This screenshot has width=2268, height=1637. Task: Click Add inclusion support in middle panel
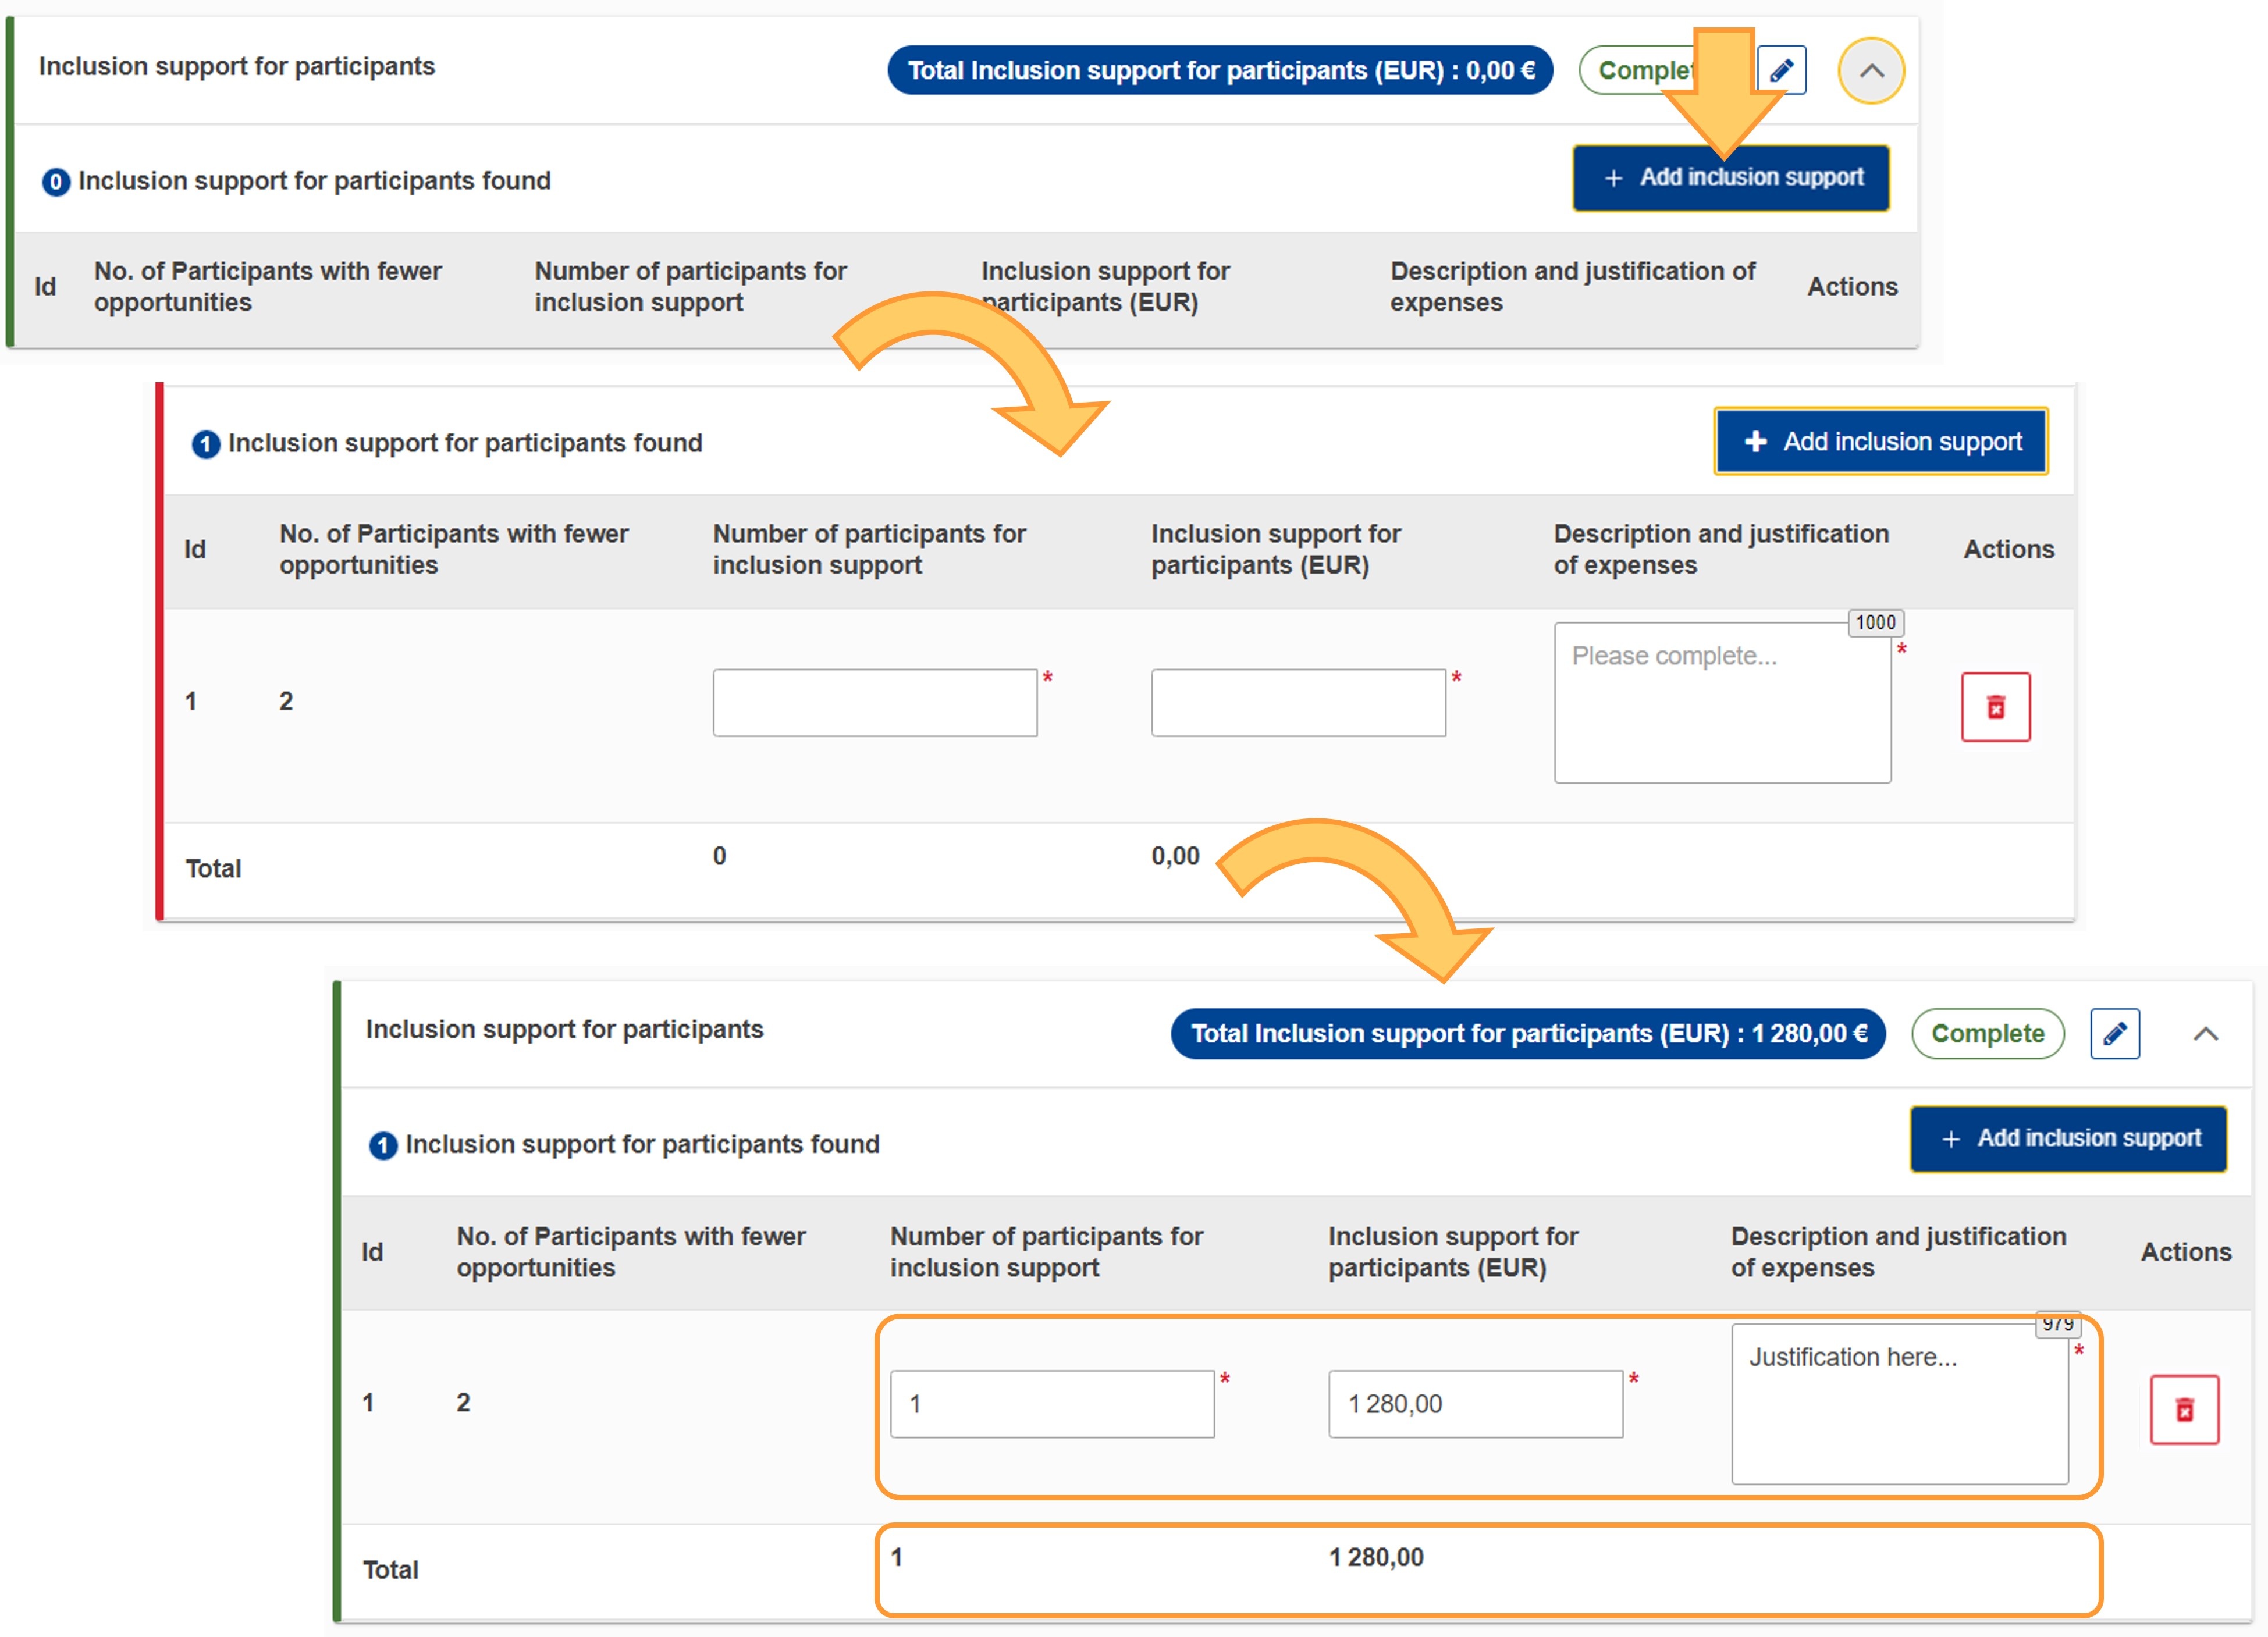click(1881, 441)
